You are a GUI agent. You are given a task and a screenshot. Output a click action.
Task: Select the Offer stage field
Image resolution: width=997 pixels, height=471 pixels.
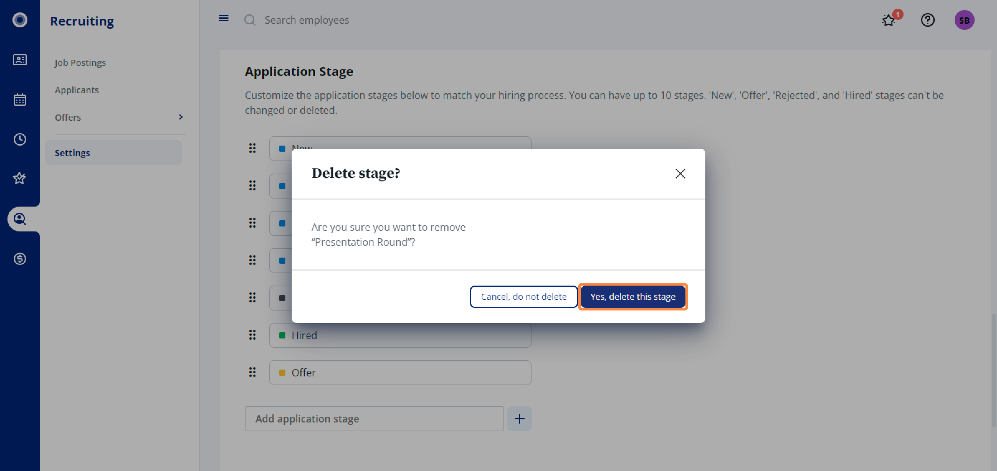tap(400, 372)
